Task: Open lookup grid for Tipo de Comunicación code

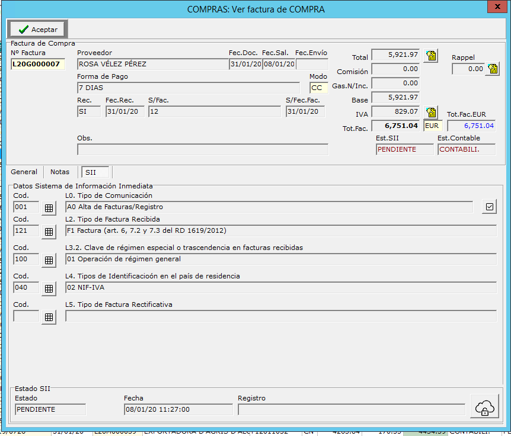Action: [x=49, y=208]
